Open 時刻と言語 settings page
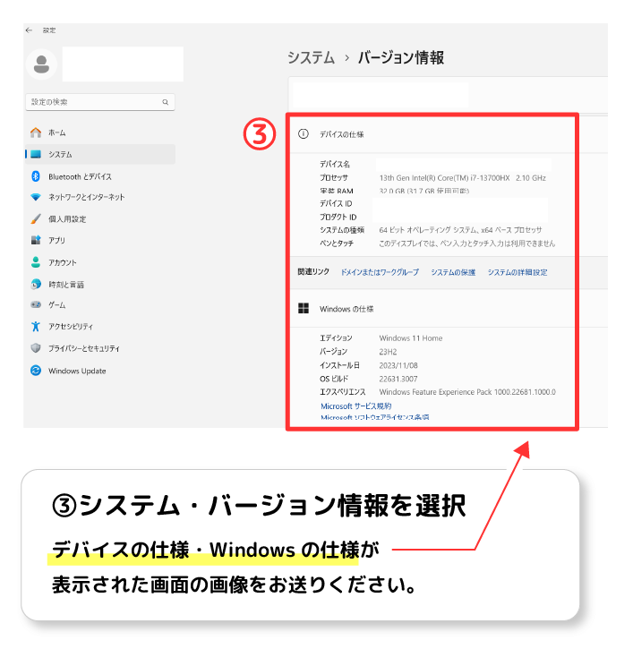Screen dimensions: 633x649 (x=66, y=285)
